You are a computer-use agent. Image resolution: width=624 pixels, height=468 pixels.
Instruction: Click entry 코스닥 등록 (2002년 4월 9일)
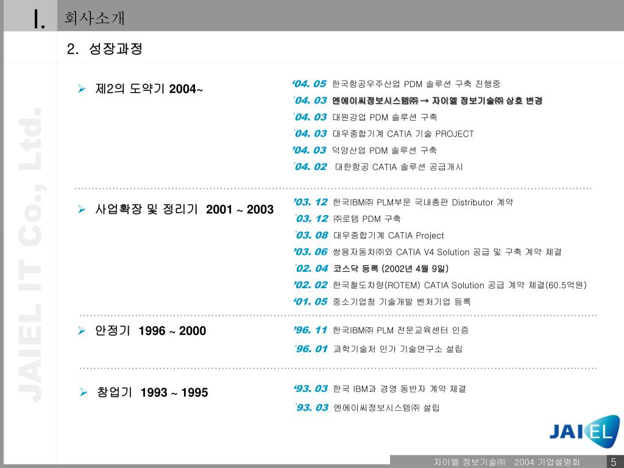tap(391, 269)
